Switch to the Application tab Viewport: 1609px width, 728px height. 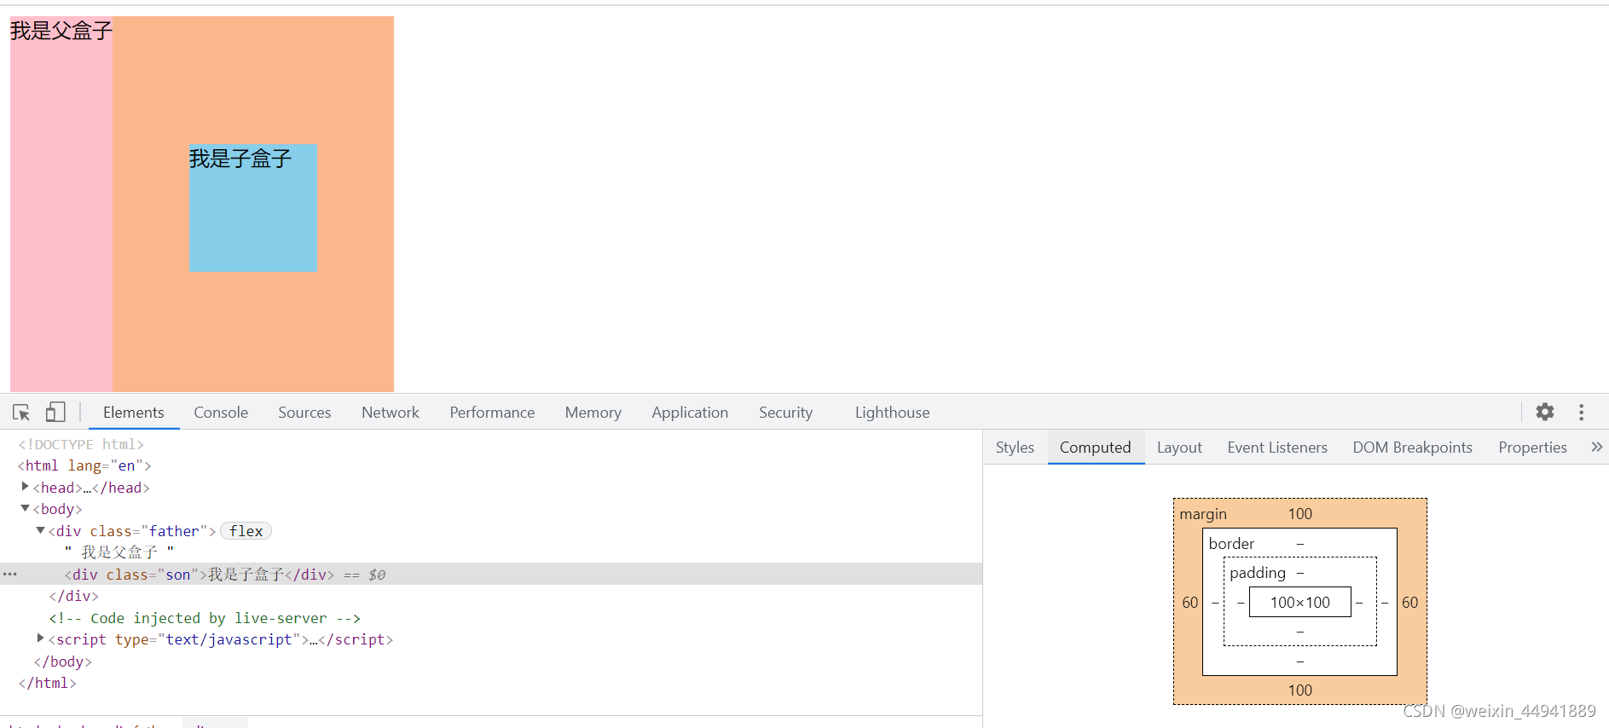690,413
